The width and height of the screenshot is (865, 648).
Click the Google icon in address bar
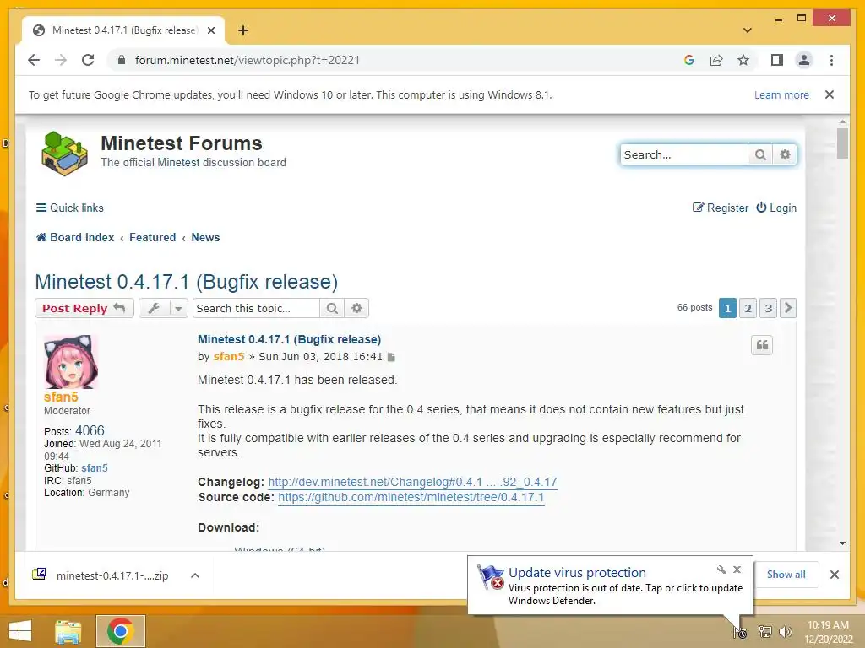coord(689,60)
